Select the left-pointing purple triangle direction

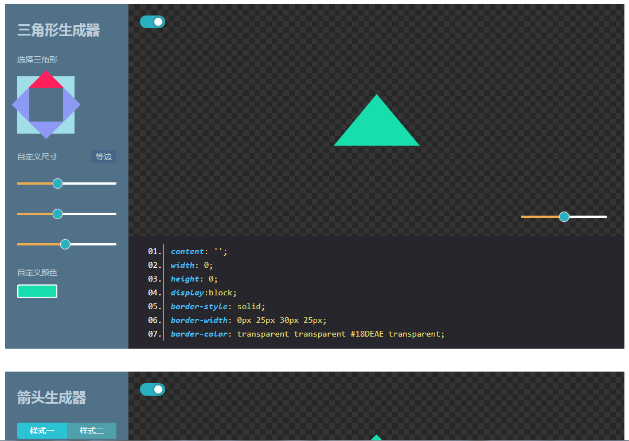[21, 105]
